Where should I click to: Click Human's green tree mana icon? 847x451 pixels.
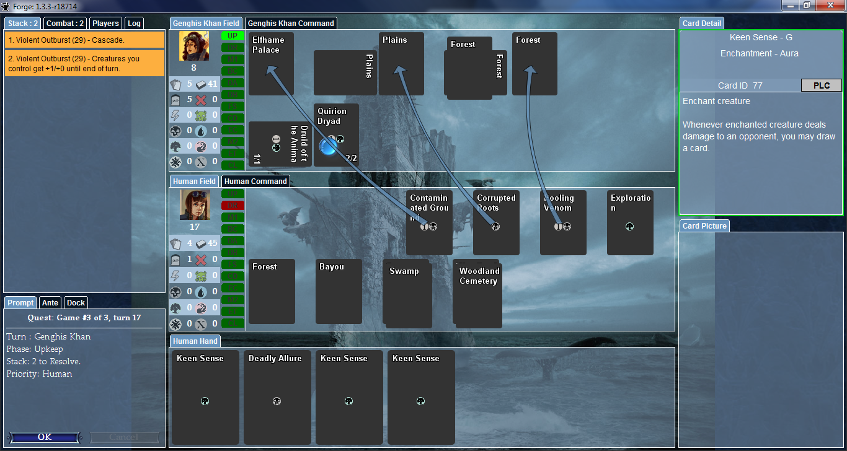point(175,308)
